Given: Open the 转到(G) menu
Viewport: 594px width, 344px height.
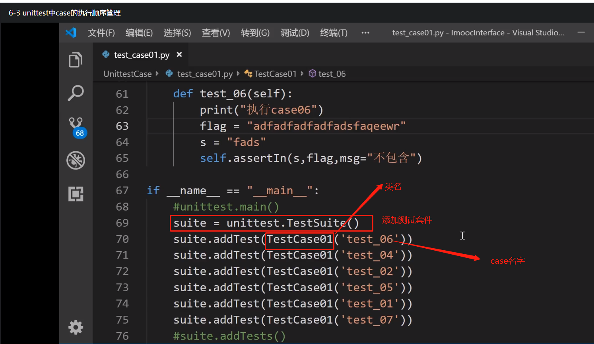Looking at the screenshot, I should [x=255, y=33].
